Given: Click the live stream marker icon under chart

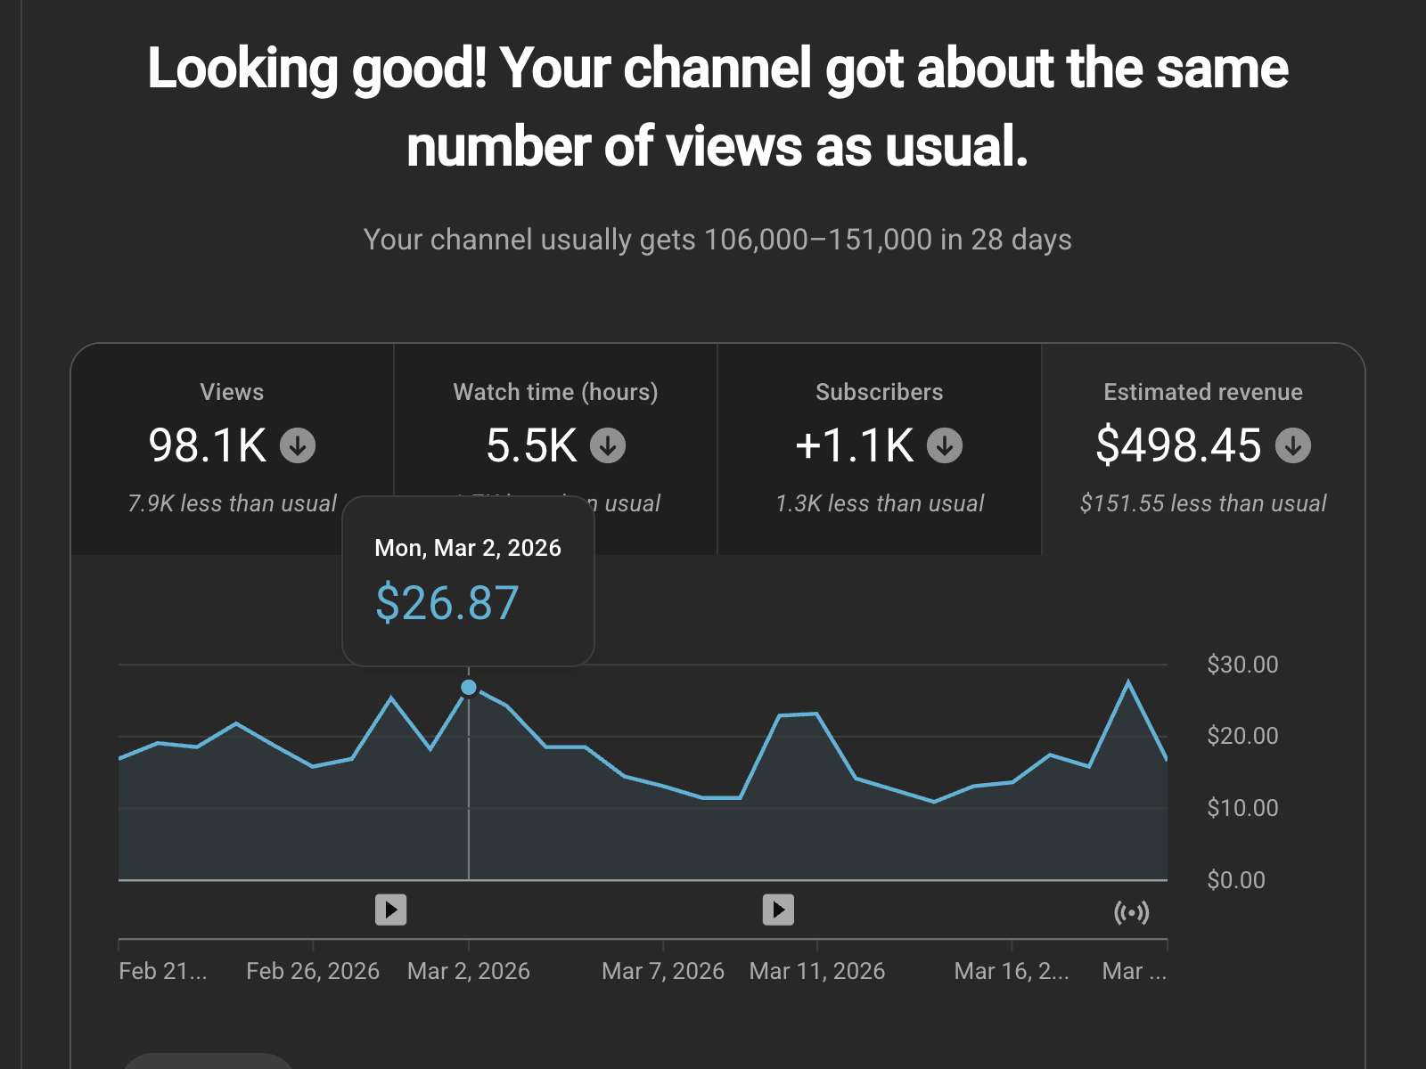Looking at the screenshot, I should 1131,912.
